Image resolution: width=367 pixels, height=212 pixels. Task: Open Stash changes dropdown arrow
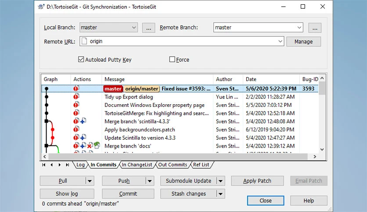pos(220,194)
